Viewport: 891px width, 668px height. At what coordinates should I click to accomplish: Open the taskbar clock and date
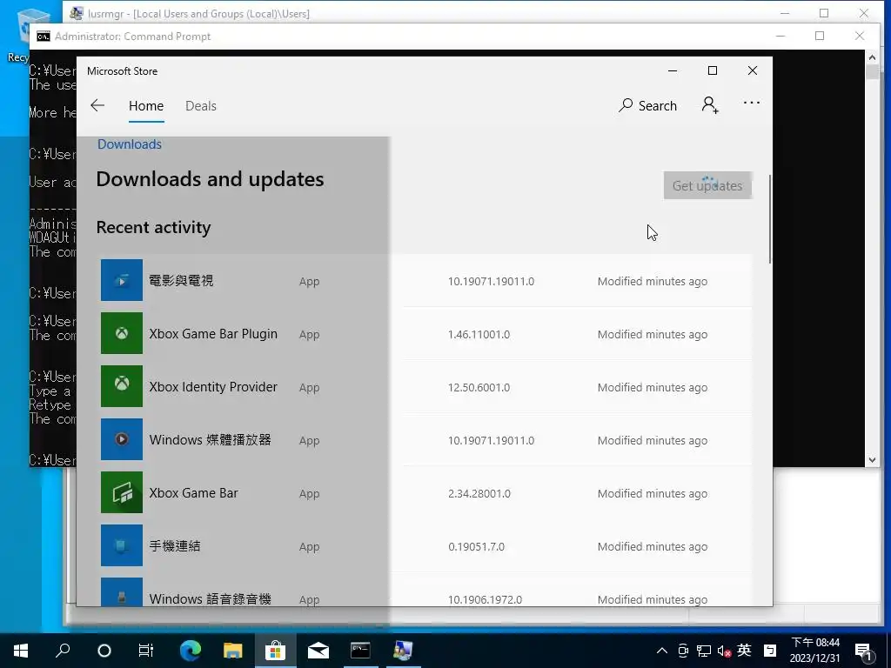coord(814,651)
